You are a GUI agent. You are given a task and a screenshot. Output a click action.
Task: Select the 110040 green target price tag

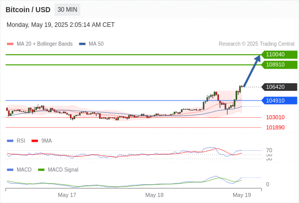point(279,55)
